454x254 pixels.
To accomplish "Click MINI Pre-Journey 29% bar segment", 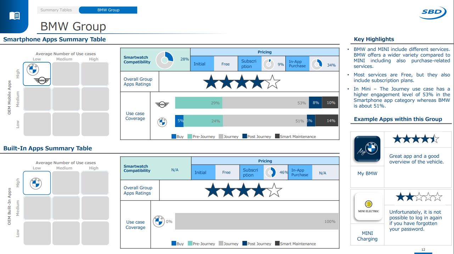I will [198, 103].
